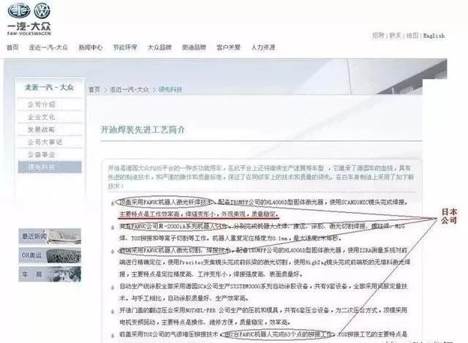The height and width of the screenshot is (343, 468).
Task: Open the 新闻中心 nav menu
Action: click(91, 47)
